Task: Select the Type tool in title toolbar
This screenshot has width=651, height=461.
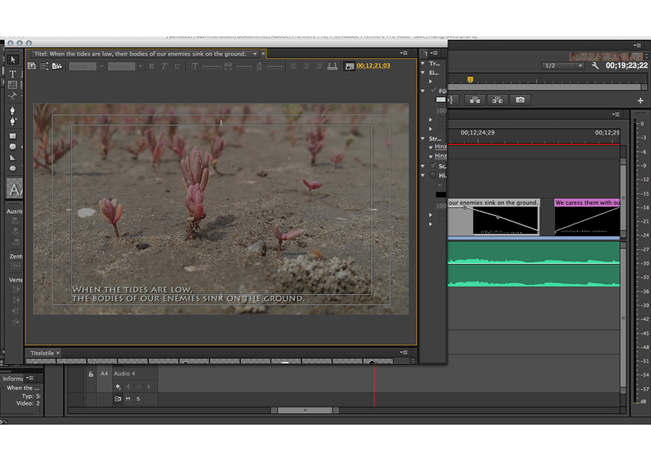Action: [x=13, y=74]
